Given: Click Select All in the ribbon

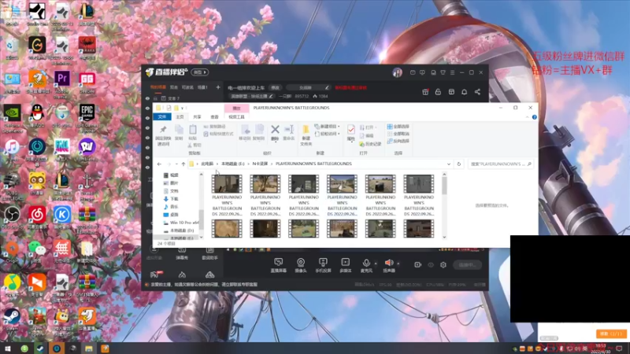Looking at the screenshot, I should pos(399,126).
